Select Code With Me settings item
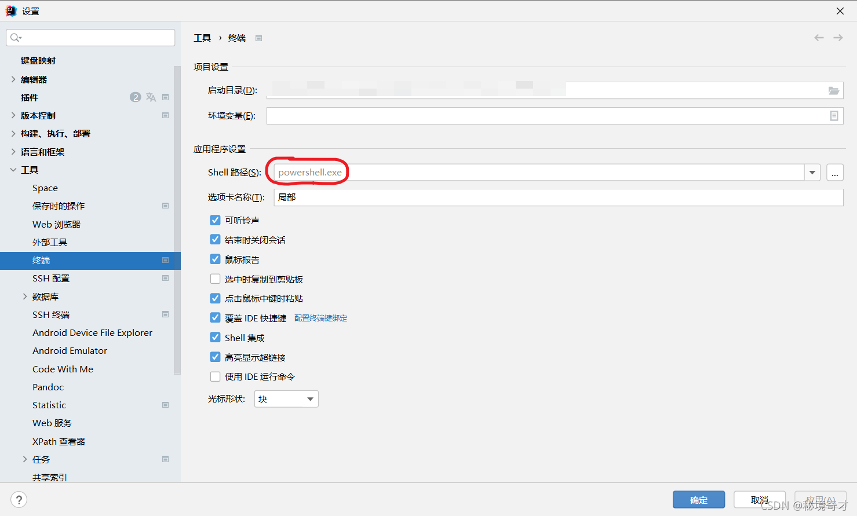 (x=63, y=369)
